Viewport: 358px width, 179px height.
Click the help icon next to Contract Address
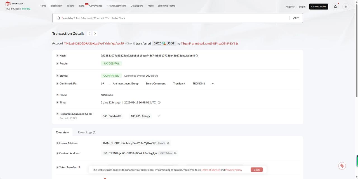pyautogui.click(x=57, y=153)
